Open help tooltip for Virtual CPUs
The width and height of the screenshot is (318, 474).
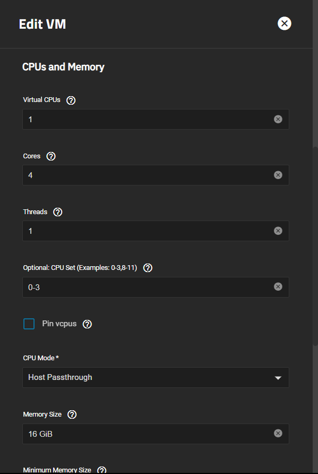tap(71, 100)
